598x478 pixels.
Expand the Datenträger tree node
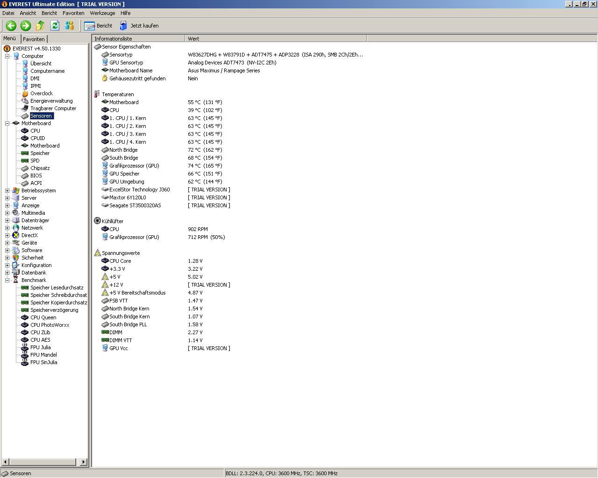click(7, 220)
